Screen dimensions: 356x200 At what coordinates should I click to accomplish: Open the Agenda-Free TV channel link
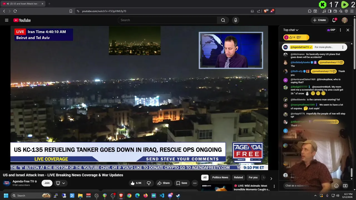click(x=23, y=181)
